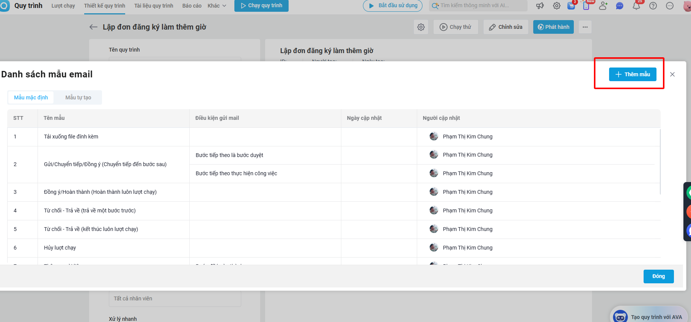Select the Mẫu mặc định tab

(31, 97)
